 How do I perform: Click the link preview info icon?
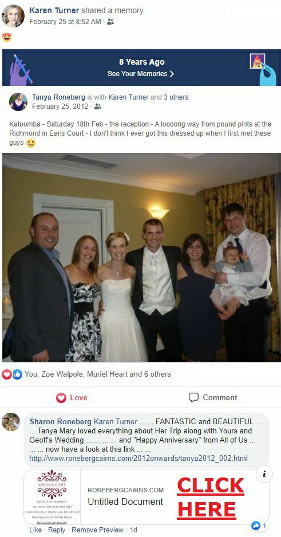point(264,475)
